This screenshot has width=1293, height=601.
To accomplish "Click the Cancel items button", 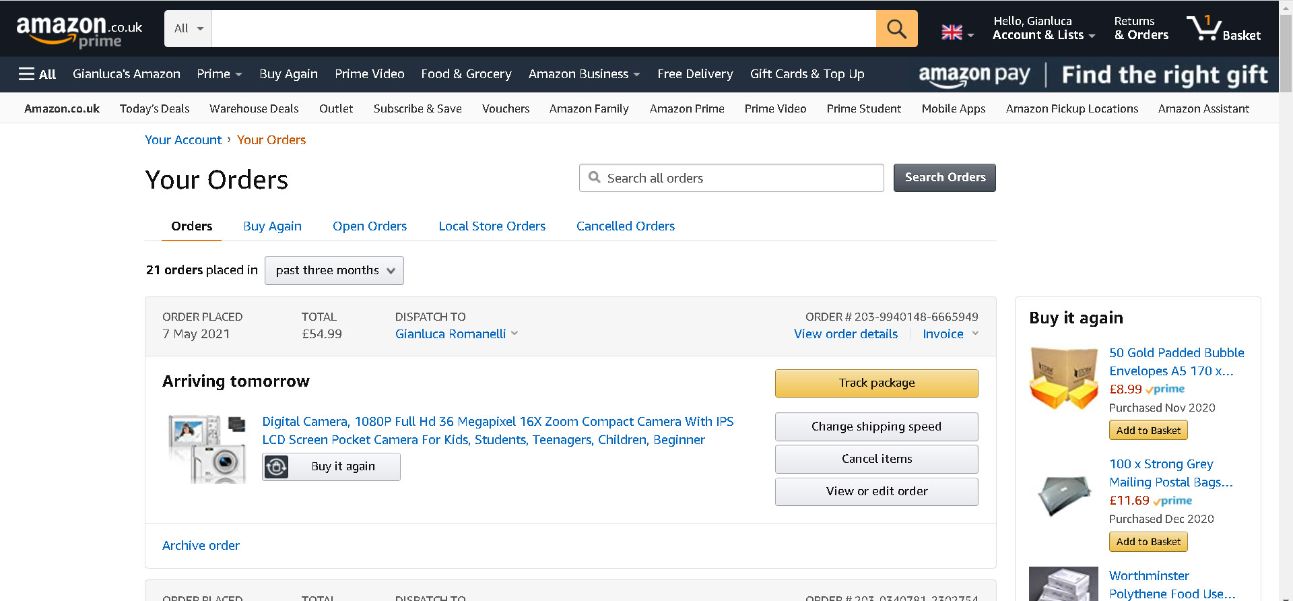I will 876,459.
